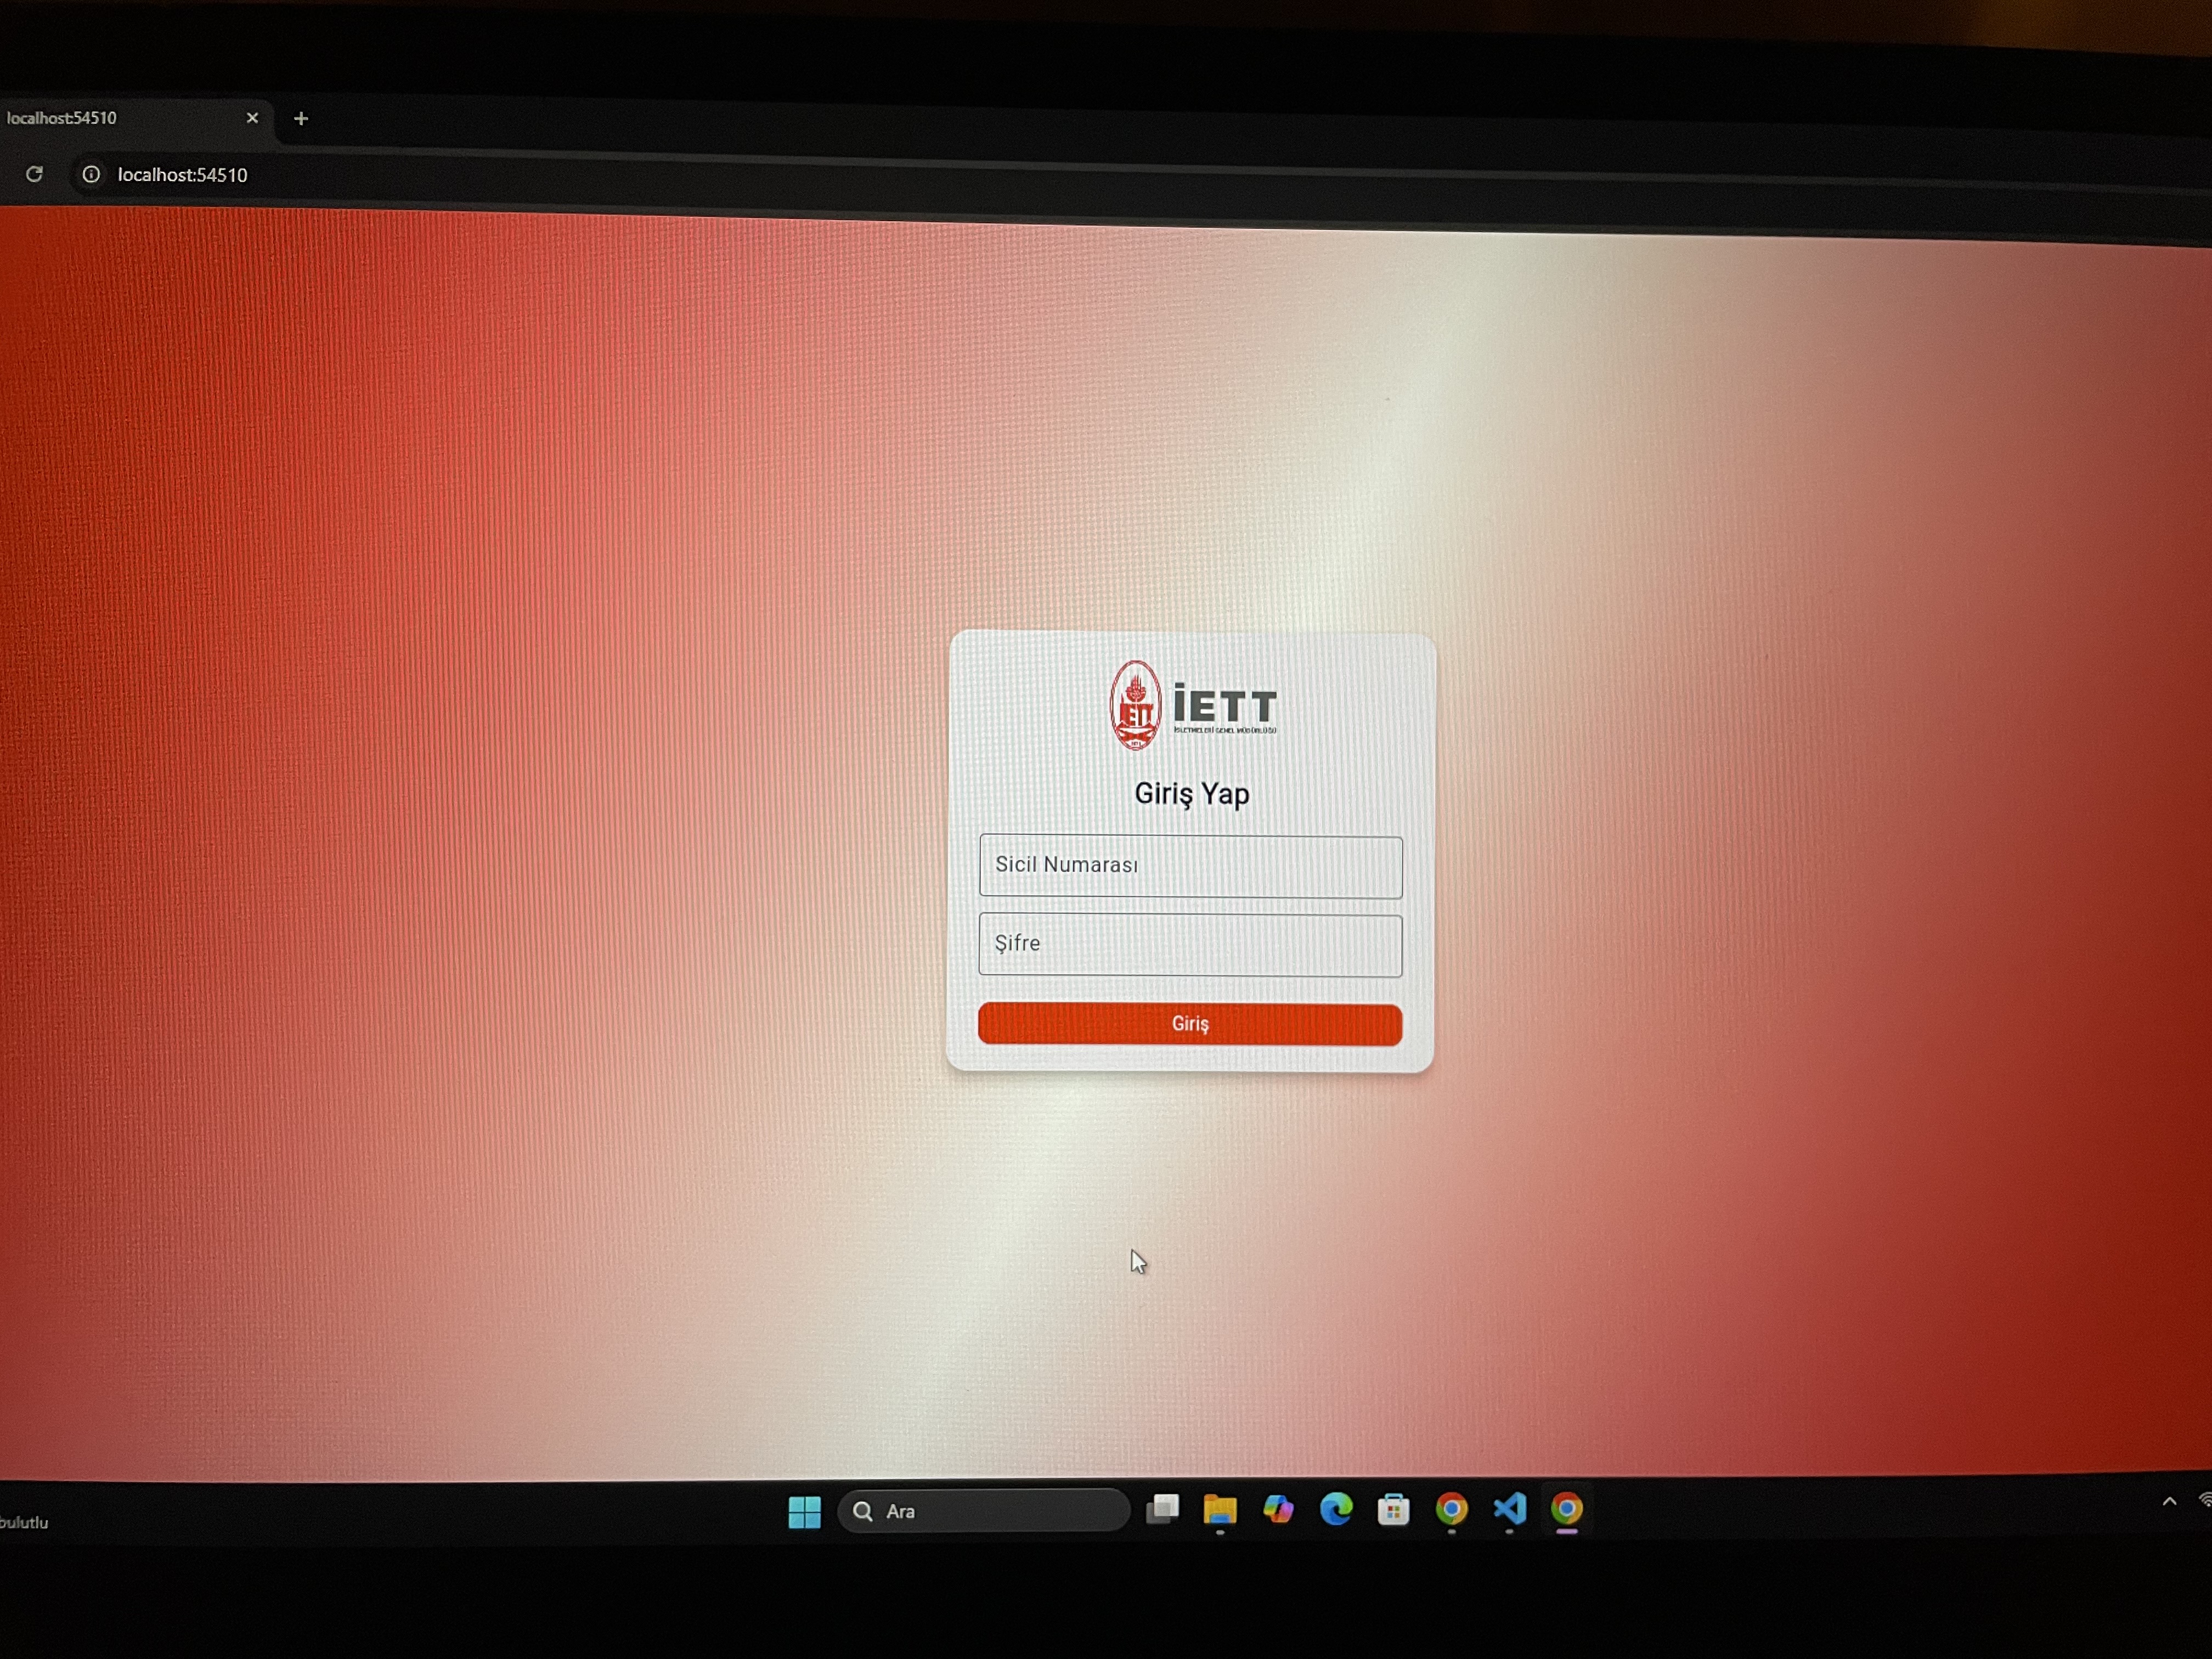Viewport: 2212px width, 1659px height.
Task: Click the active Chrome taskbar icon
Action: click(x=1567, y=1508)
